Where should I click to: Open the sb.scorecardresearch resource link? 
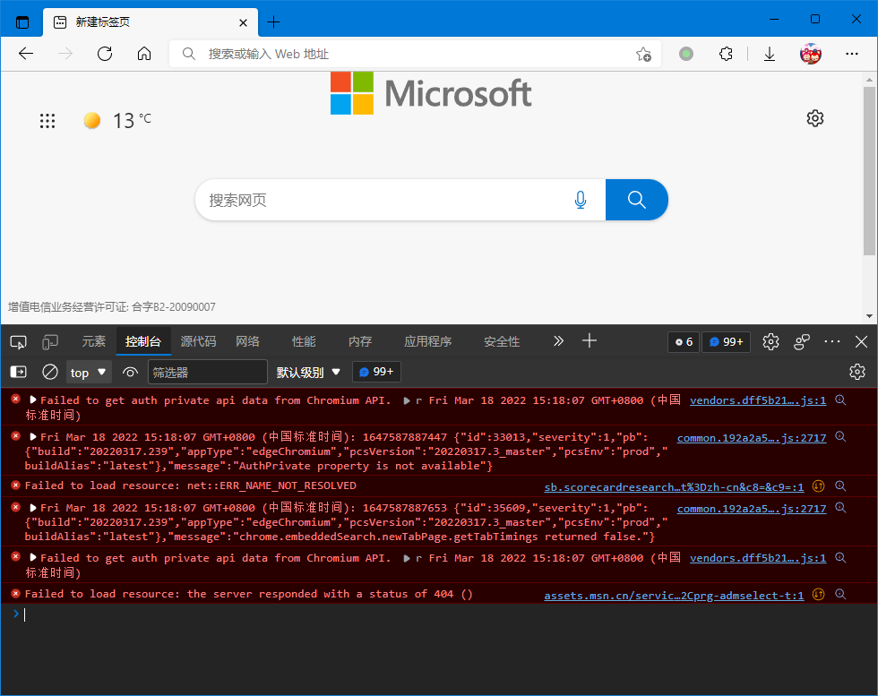click(x=674, y=487)
